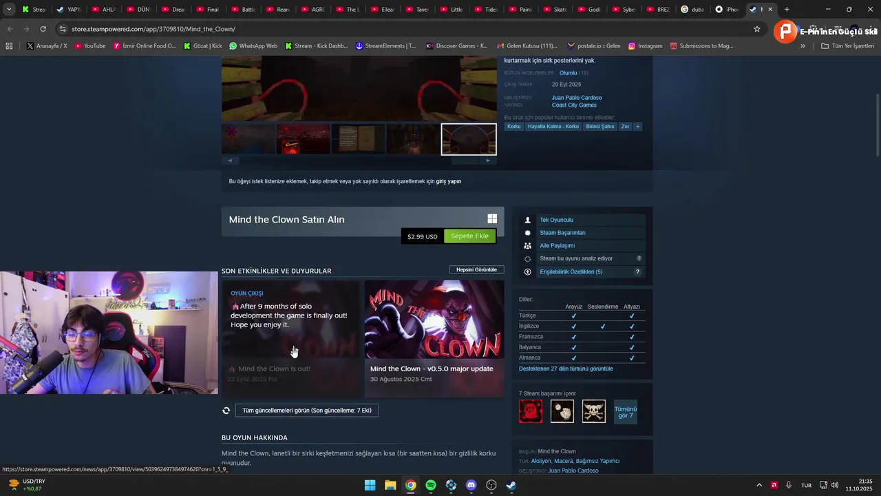Open the tab search dropdown arrow
This screenshot has width=881, height=496.
9,9
